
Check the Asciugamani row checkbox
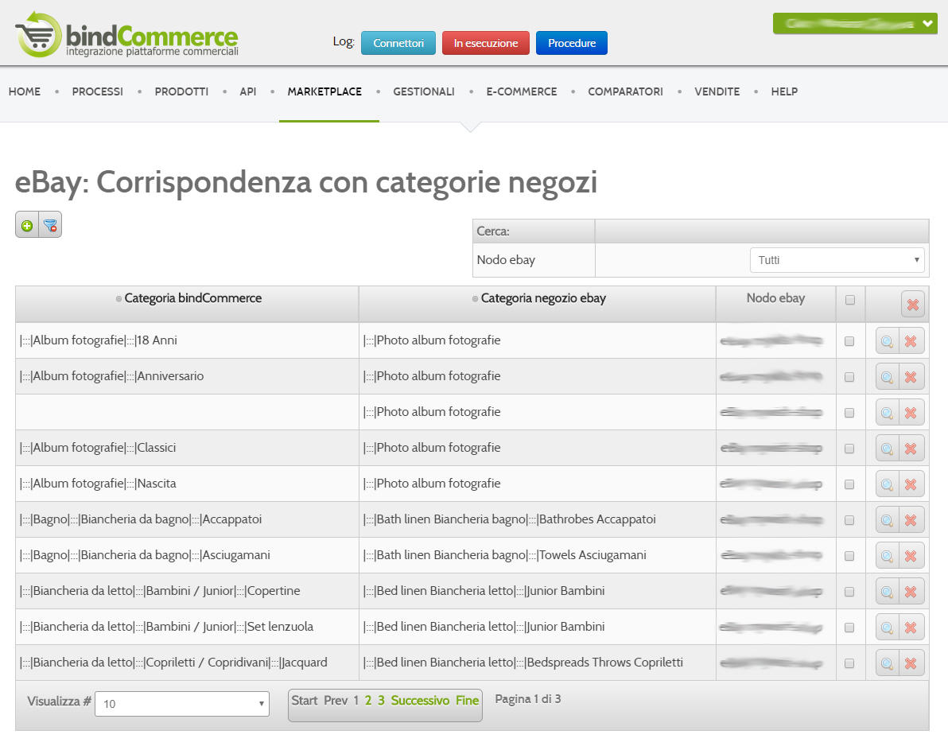(849, 556)
